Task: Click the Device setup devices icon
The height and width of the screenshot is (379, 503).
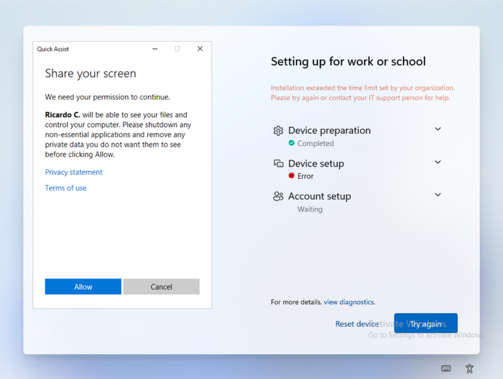Action: point(278,163)
